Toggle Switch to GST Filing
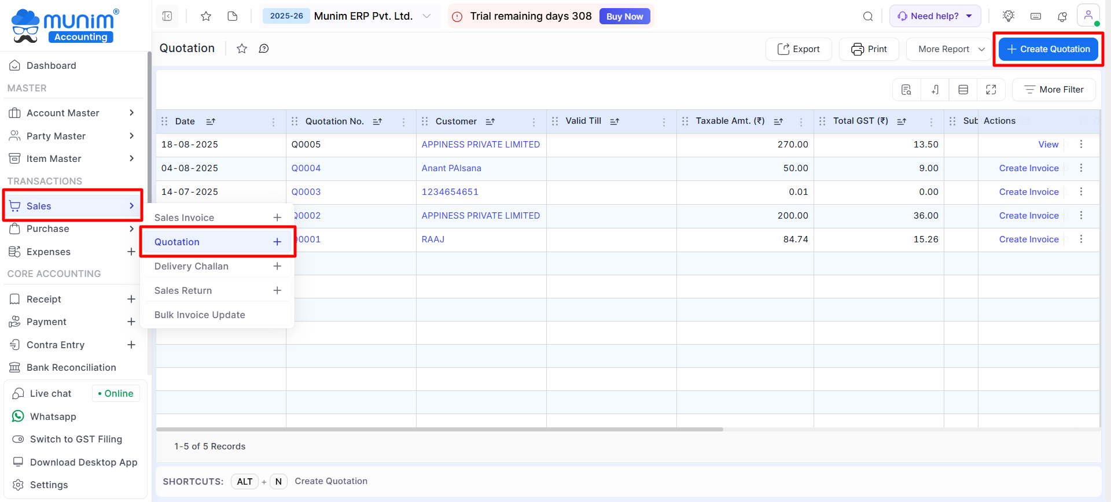The height and width of the screenshot is (502, 1111). [76, 439]
